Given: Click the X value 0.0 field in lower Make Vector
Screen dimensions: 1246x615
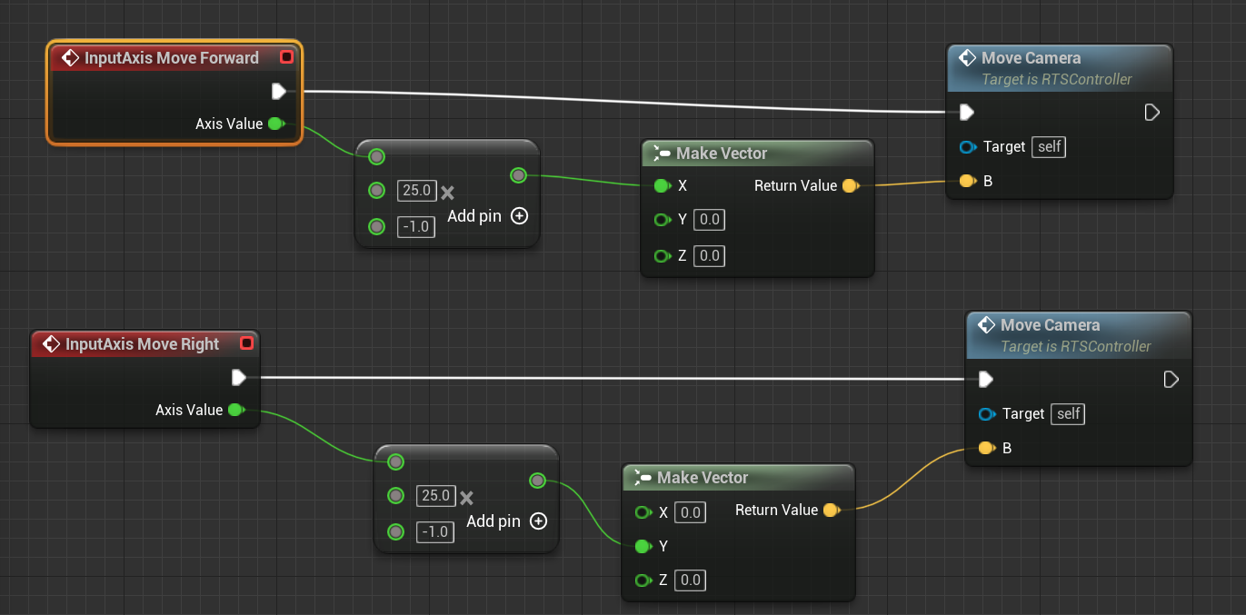Looking at the screenshot, I should tap(691, 512).
